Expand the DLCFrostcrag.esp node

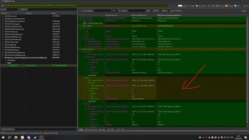pyautogui.click(x=3, y=24)
